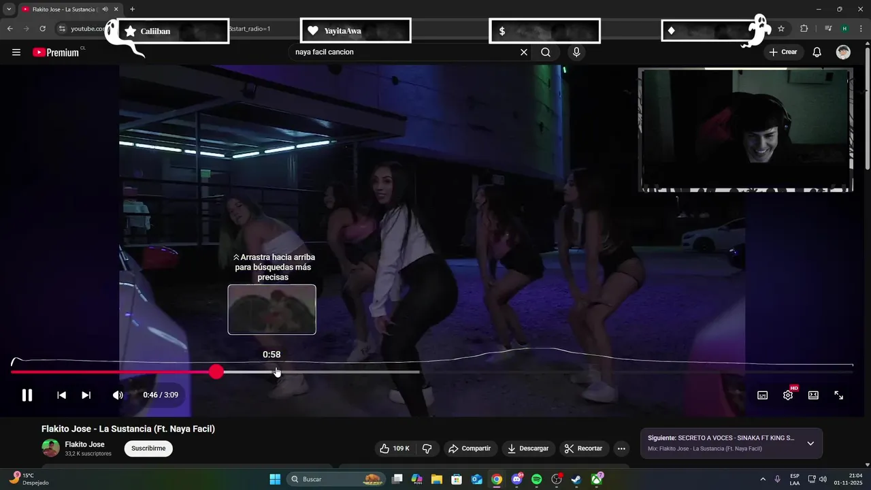Open Chrome three-dot menu
The image size is (871, 490).
pyautogui.click(x=861, y=29)
